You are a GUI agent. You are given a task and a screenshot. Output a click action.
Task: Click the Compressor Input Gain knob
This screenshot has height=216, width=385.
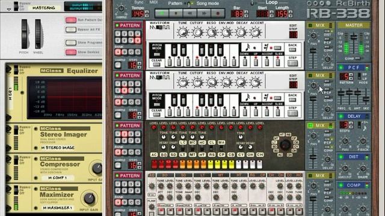tap(97, 168)
